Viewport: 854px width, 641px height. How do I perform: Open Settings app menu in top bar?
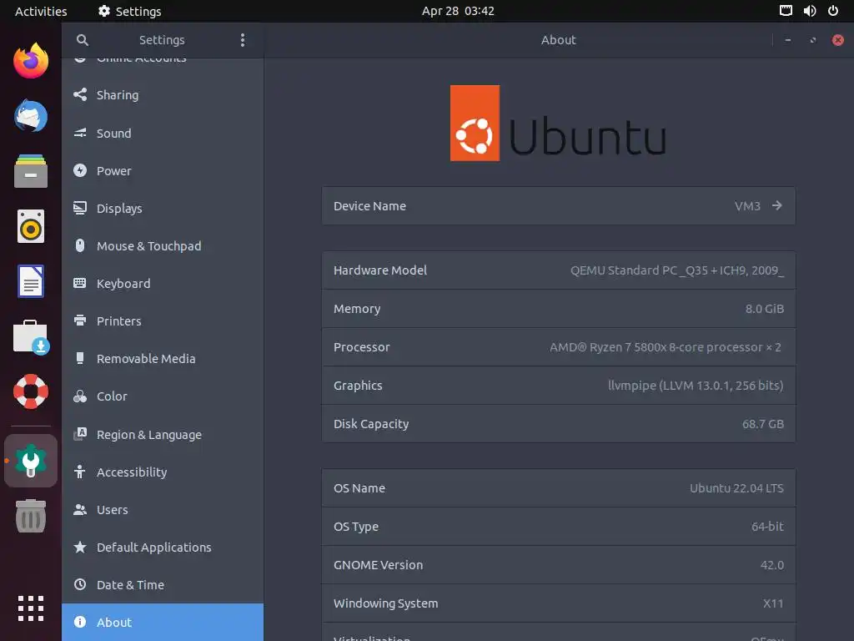pyautogui.click(x=129, y=11)
